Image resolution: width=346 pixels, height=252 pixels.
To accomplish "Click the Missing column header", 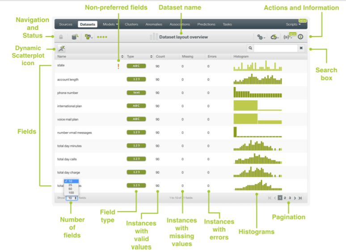I will pyautogui.click(x=187, y=57).
